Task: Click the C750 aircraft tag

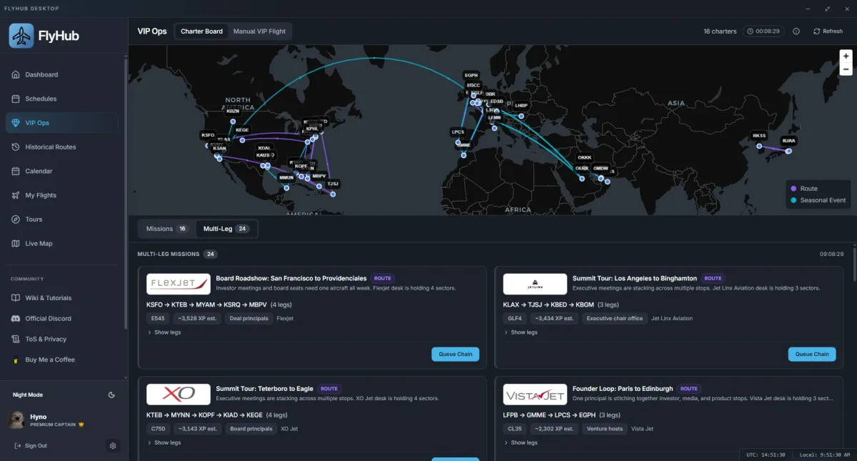Action: click(158, 429)
